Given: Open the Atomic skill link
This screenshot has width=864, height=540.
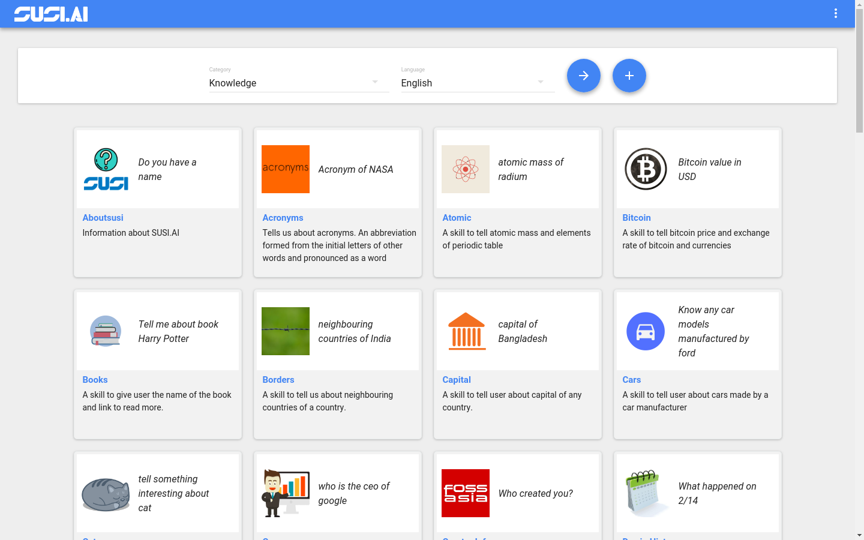Looking at the screenshot, I should [457, 218].
